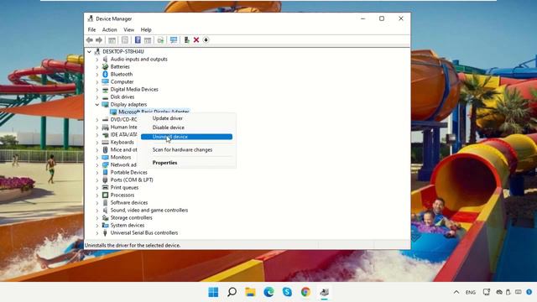Expand Audio inputs and outputs node

click(97, 60)
